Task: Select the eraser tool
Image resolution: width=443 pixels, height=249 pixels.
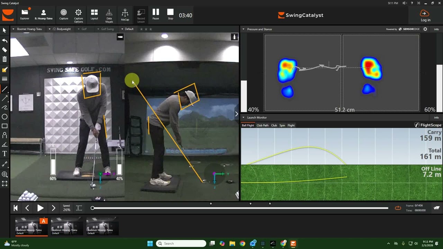Action: 4,50
